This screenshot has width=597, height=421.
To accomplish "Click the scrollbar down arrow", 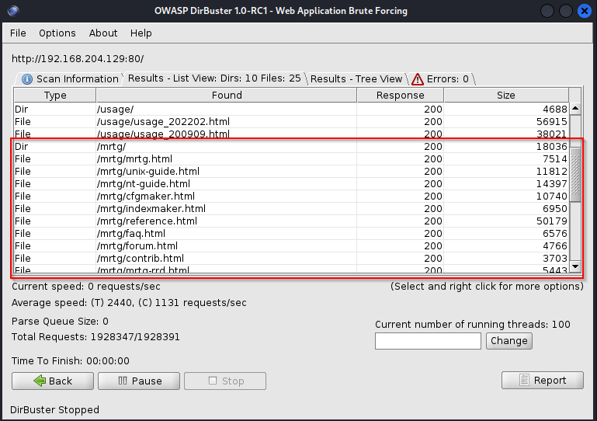I will pyautogui.click(x=575, y=266).
